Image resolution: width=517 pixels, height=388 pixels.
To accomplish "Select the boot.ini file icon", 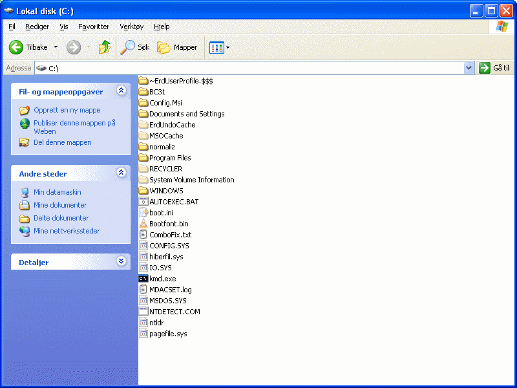I will [x=143, y=213].
